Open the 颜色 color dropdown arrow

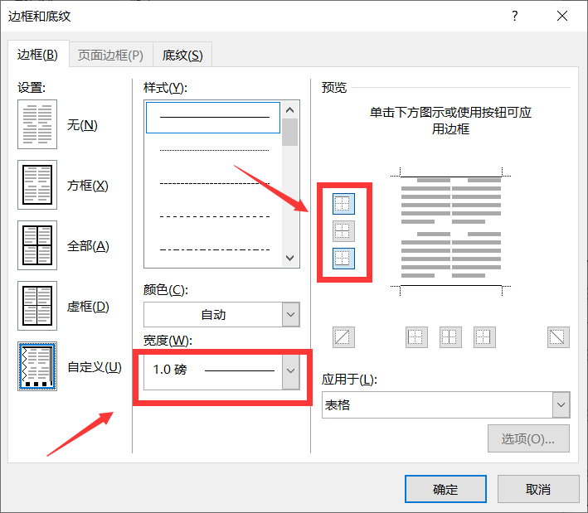[x=291, y=314]
